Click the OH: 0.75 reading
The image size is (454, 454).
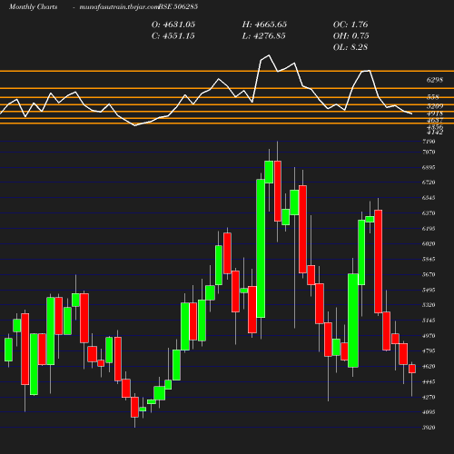coord(350,36)
